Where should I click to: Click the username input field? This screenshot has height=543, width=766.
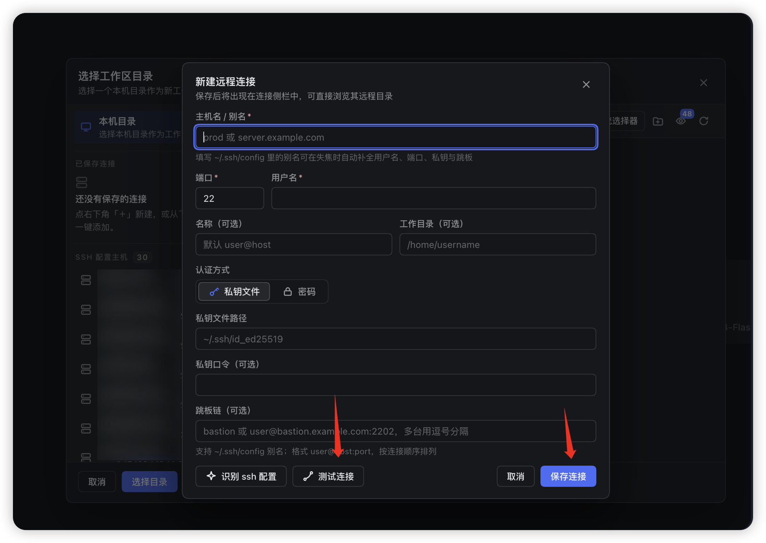[x=433, y=198]
